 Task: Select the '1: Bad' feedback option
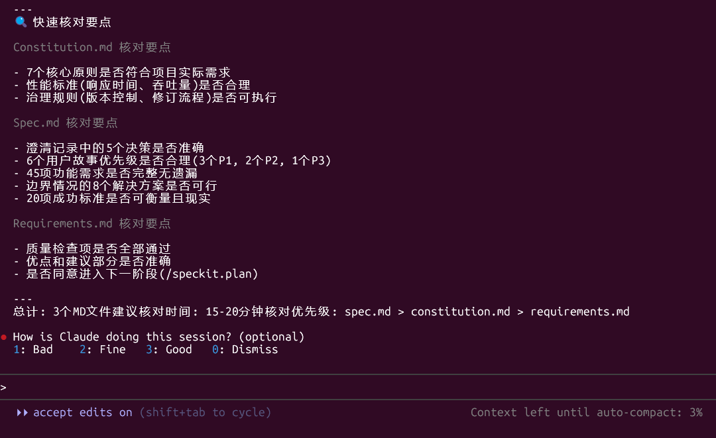pyautogui.click(x=33, y=349)
